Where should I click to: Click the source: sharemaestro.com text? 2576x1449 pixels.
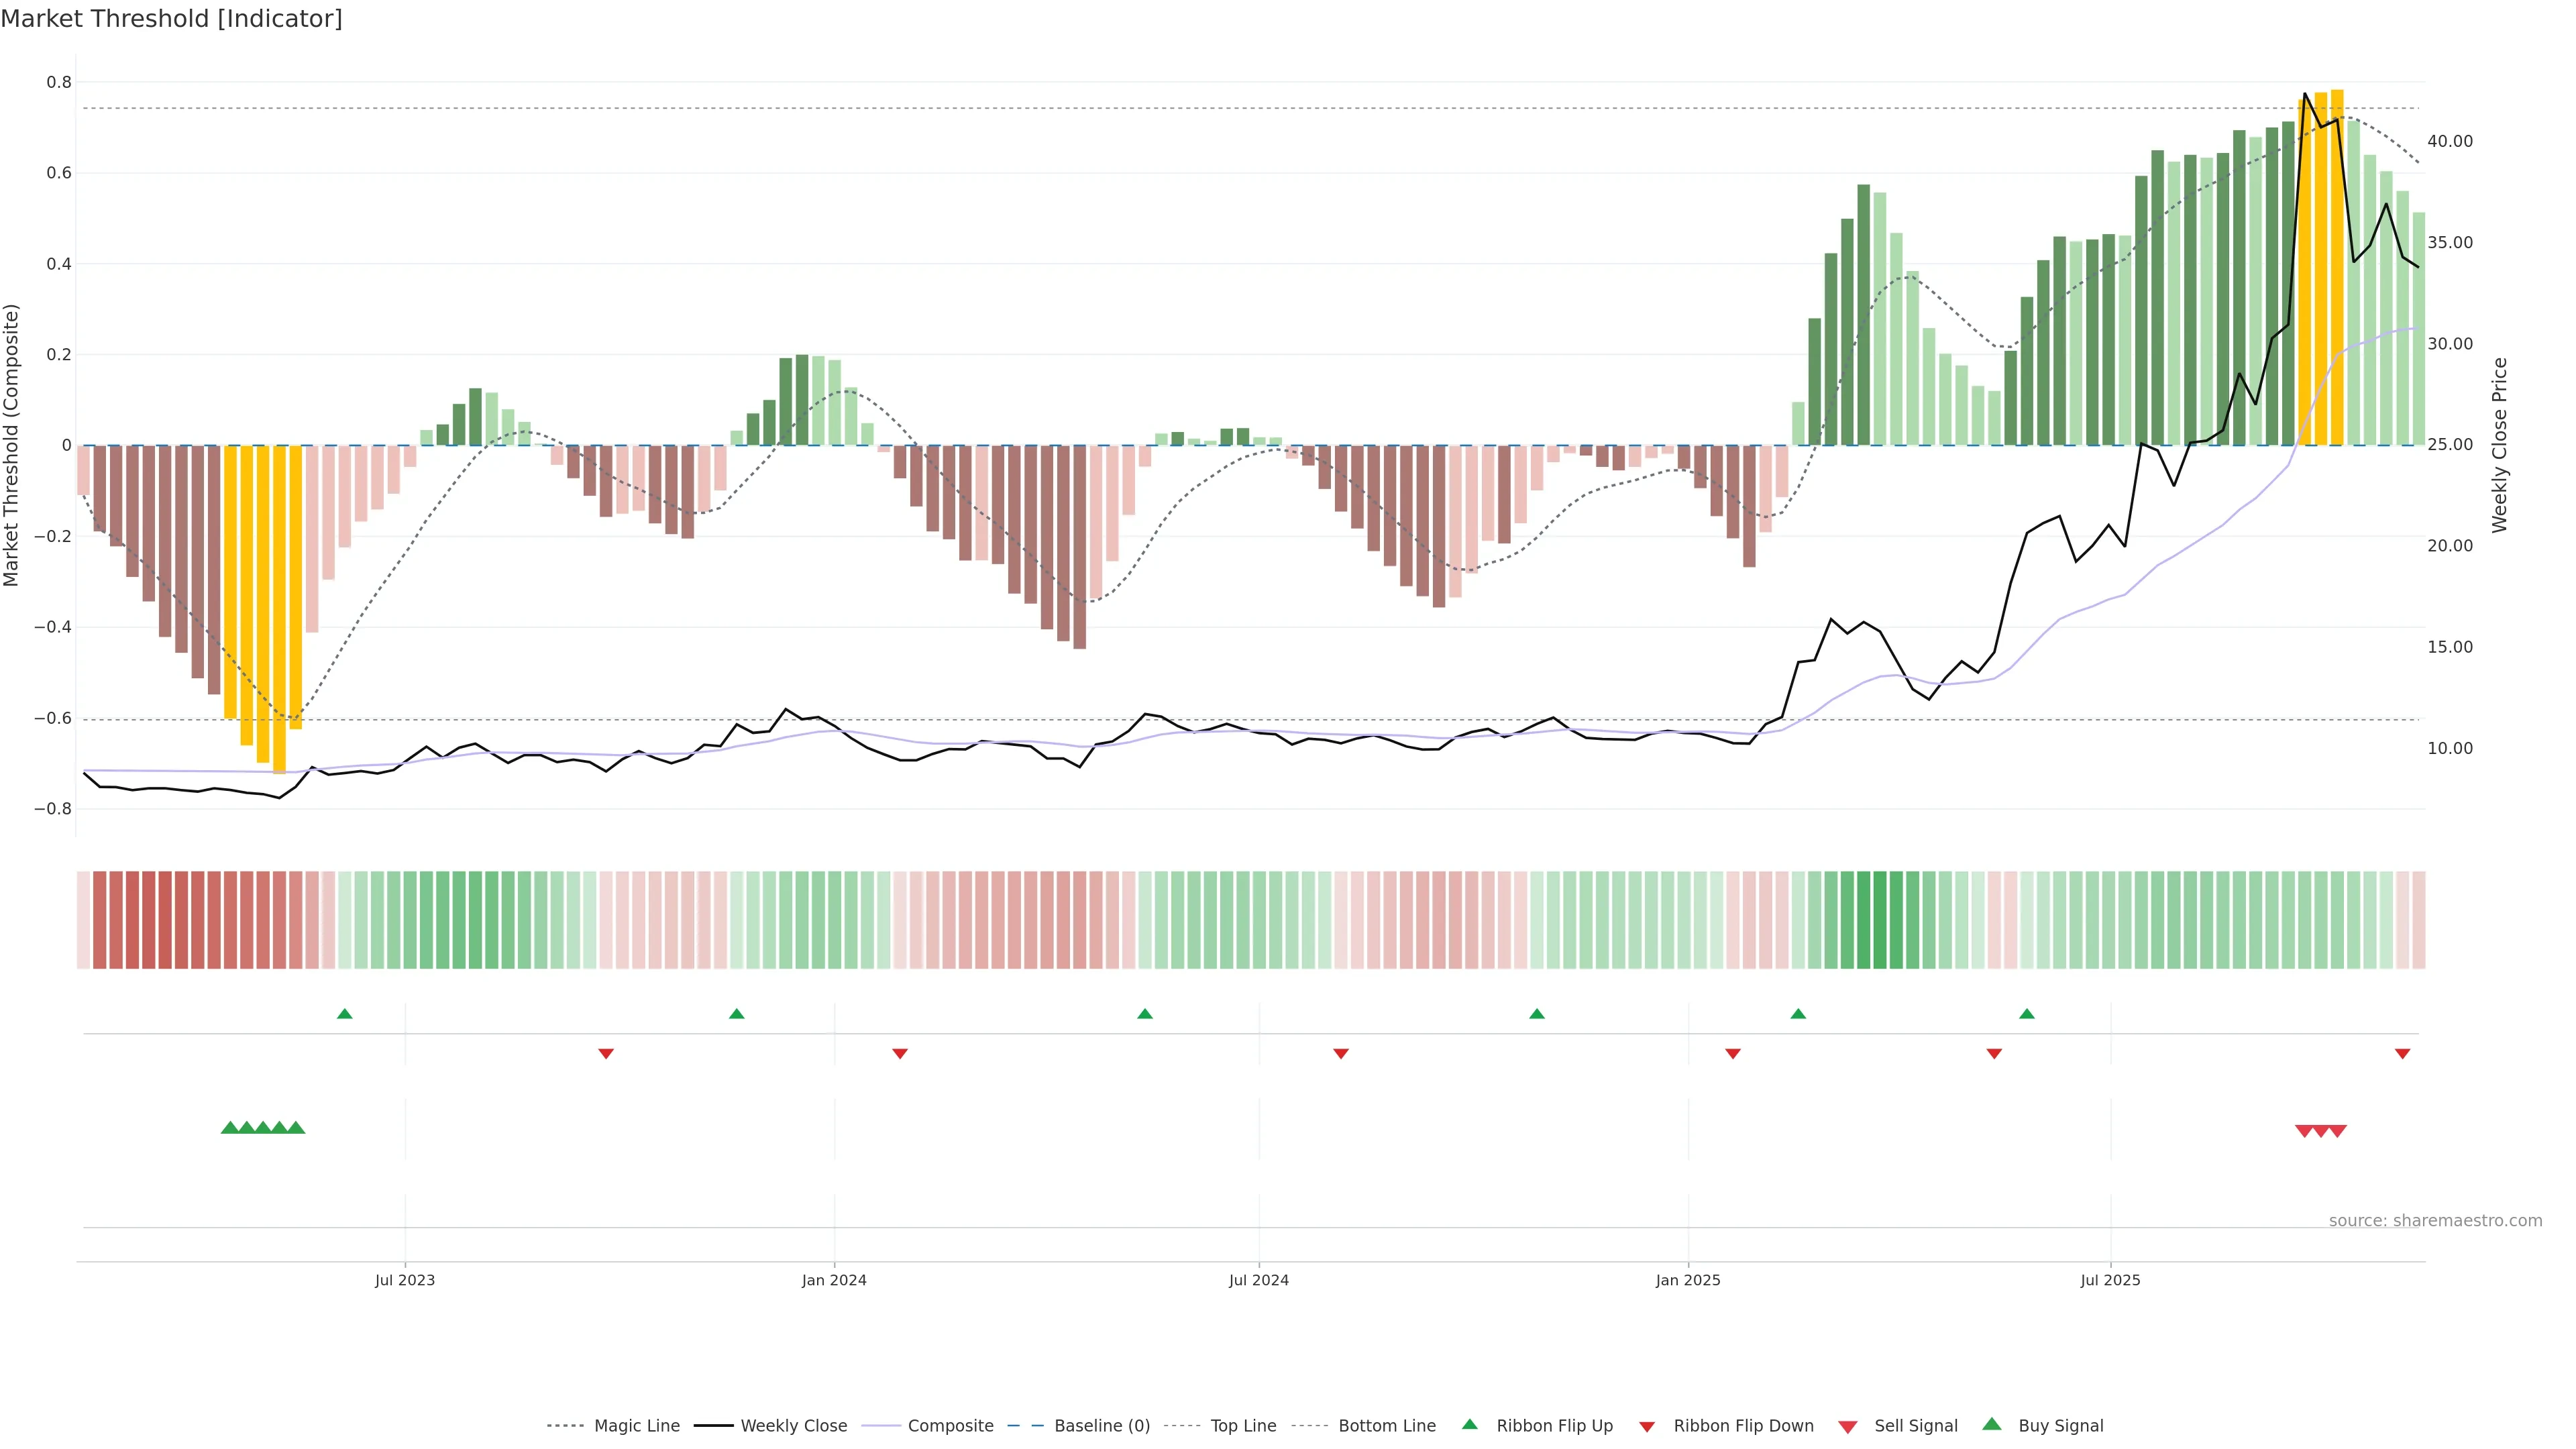click(x=2435, y=1220)
